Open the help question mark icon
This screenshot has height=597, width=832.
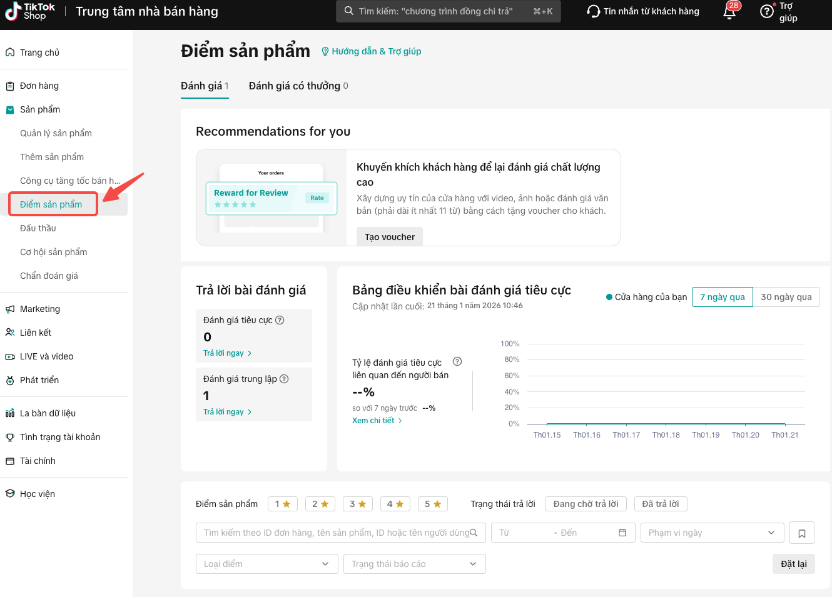click(x=767, y=11)
